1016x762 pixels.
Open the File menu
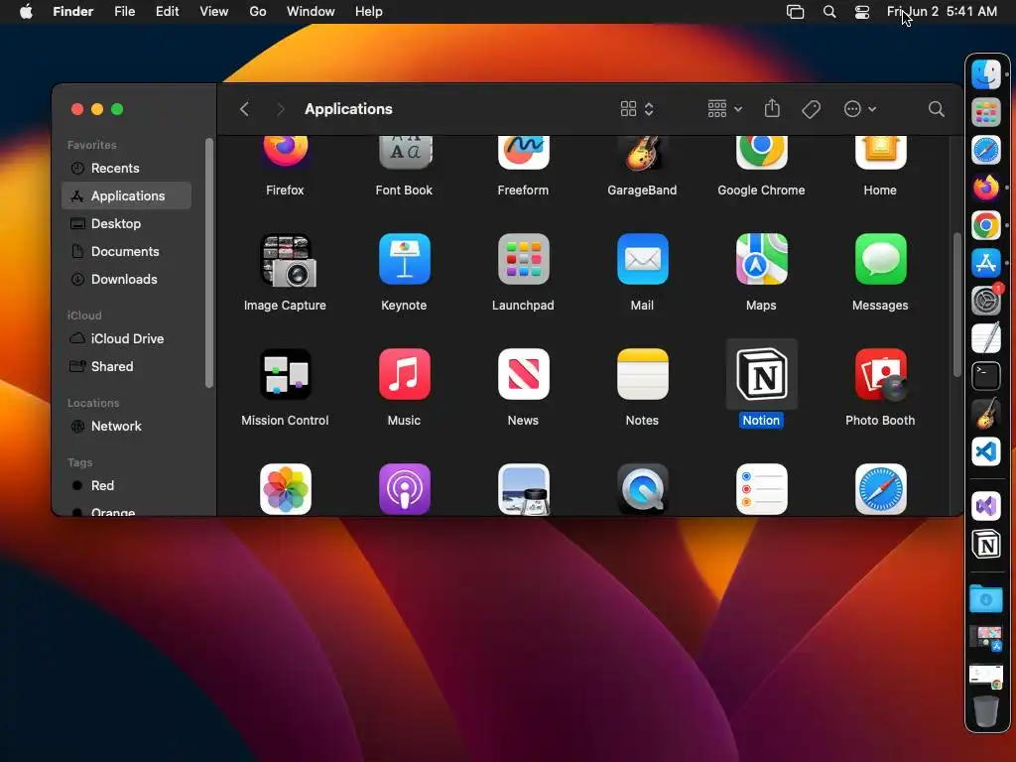pyautogui.click(x=124, y=12)
